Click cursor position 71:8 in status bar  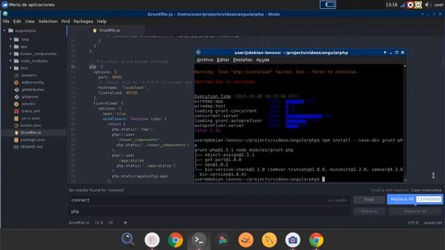pos(99,223)
